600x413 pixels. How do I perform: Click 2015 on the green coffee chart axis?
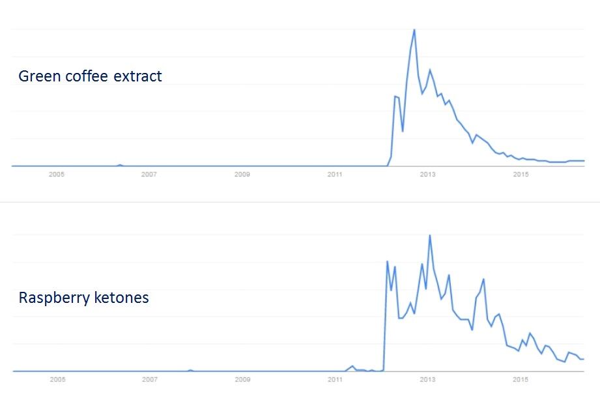click(x=521, y=175)
